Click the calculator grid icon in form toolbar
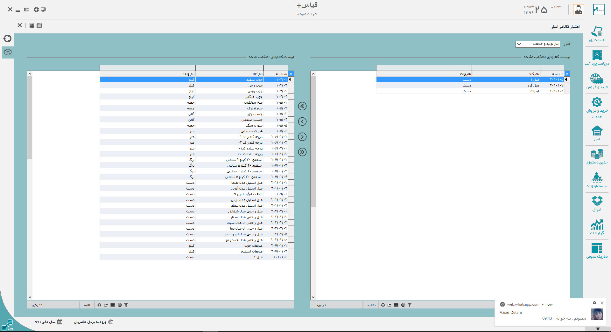This screenshot has height=332, width=611. click(32, 25)
